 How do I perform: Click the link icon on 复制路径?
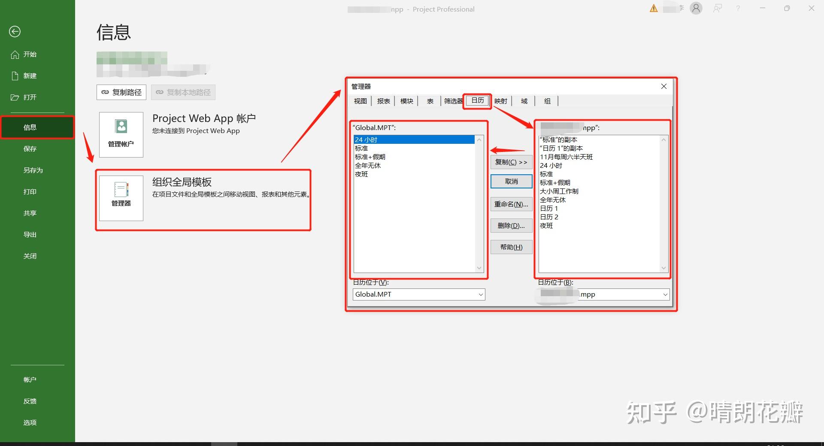(x=105, y=92)
